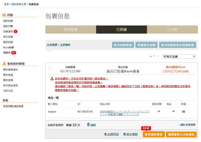Click the ascending sort up arrow
Viewport: 201px width, 142px height.
pyautogui.click(x=151, y=56)
